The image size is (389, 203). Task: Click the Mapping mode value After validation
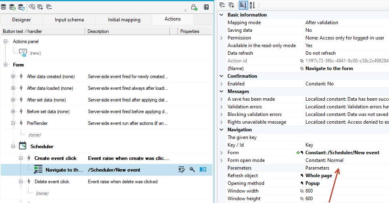[322, 23]
